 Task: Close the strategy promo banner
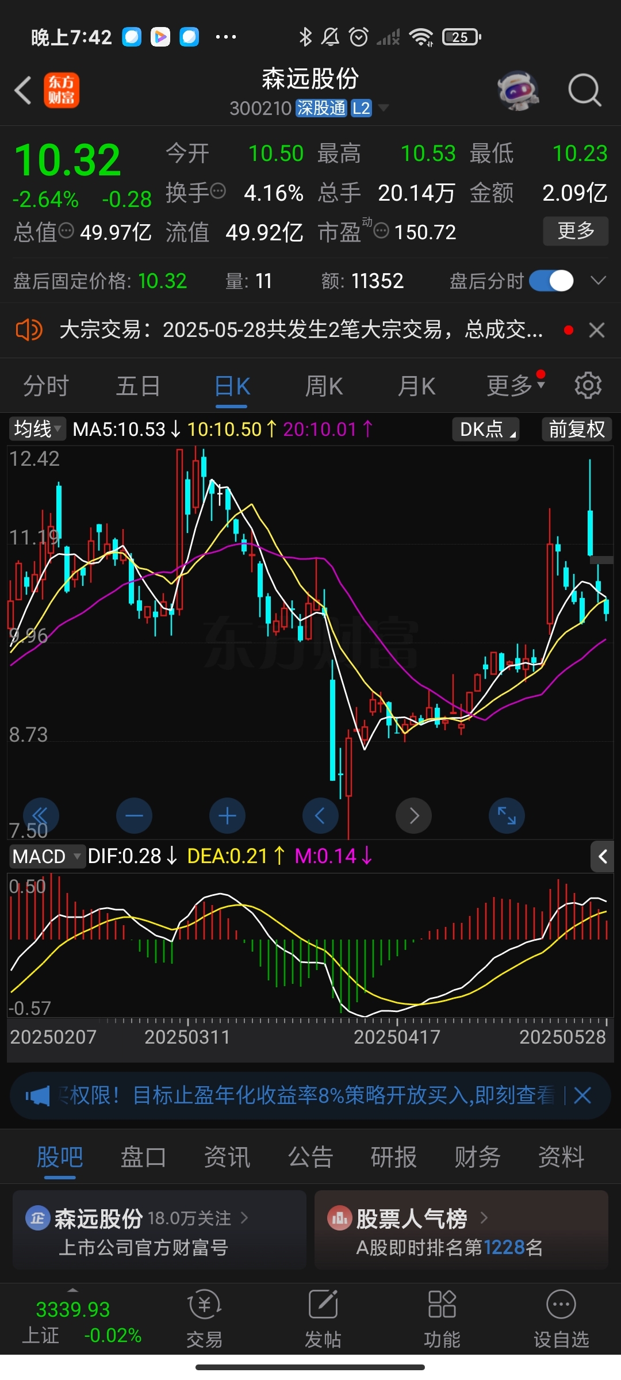click(x=582, y=1095)
